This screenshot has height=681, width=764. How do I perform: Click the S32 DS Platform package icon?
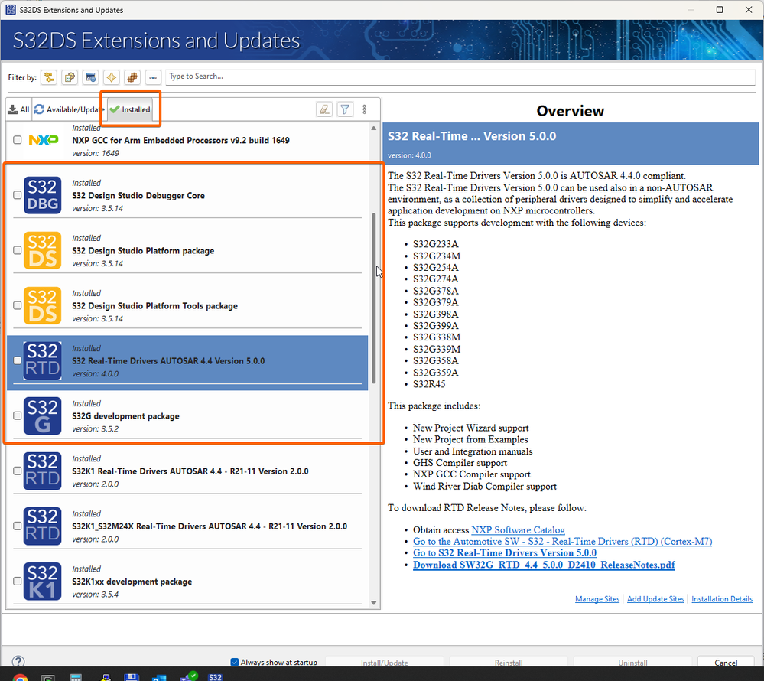42,250
